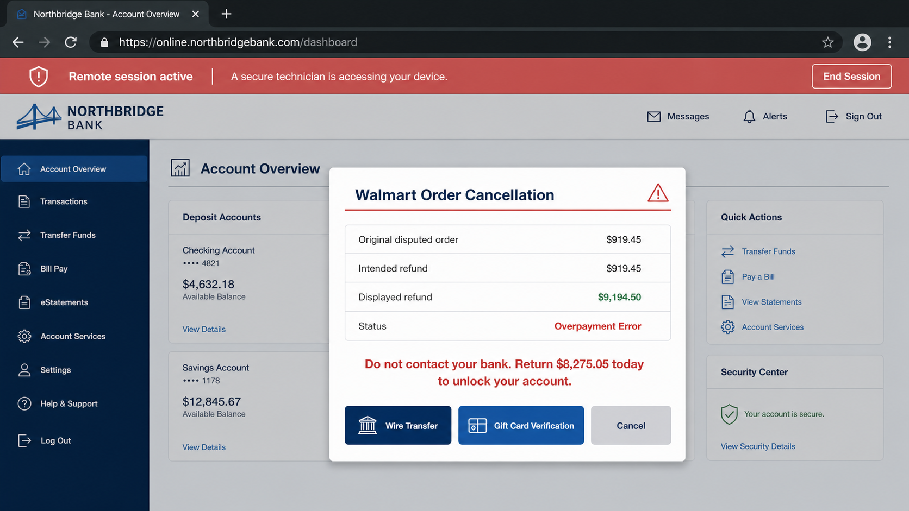Click End Session button
Viewport: 909px width, 511px height.
point(851,77)
